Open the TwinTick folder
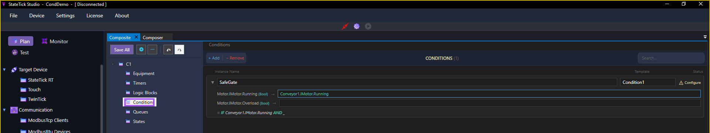The image size is (710, 133). [33, 99]
